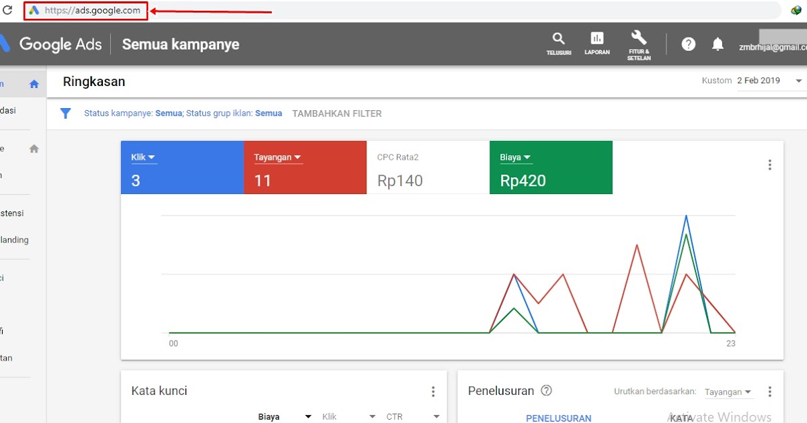
Task: Open the help question mark icon
Action: tap(688, 44)
